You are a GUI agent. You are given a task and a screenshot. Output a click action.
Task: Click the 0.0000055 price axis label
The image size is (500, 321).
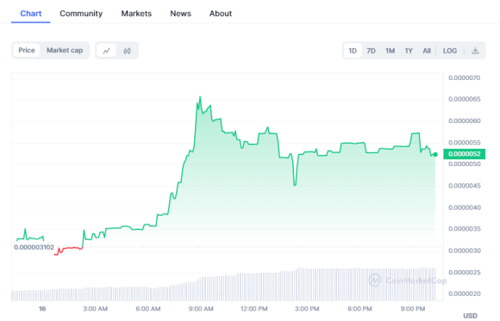click(465, 142)
